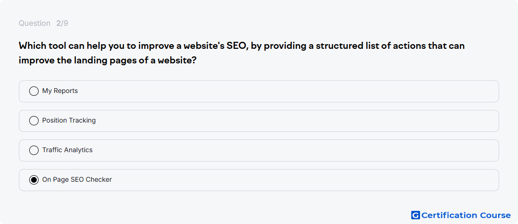Click the 2/9 question counter
Image resolution: width=518 pixels, height=224 pixels.
click(62, 23)
